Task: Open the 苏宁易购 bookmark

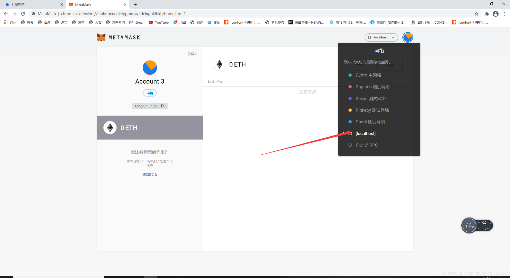Action: [115, 23]
